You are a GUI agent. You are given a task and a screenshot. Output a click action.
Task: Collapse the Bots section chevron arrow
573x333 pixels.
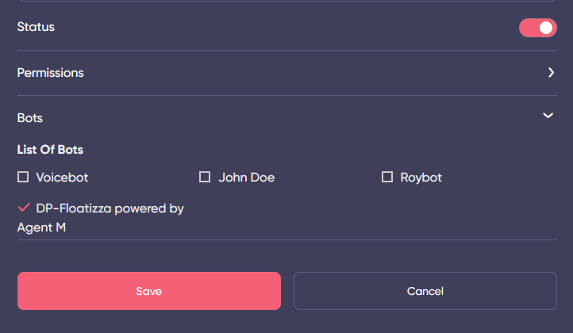(x=548, y=116)
